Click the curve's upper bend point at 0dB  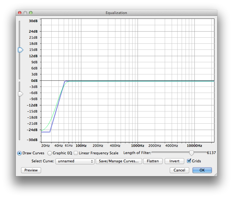[x=65, y=81]
